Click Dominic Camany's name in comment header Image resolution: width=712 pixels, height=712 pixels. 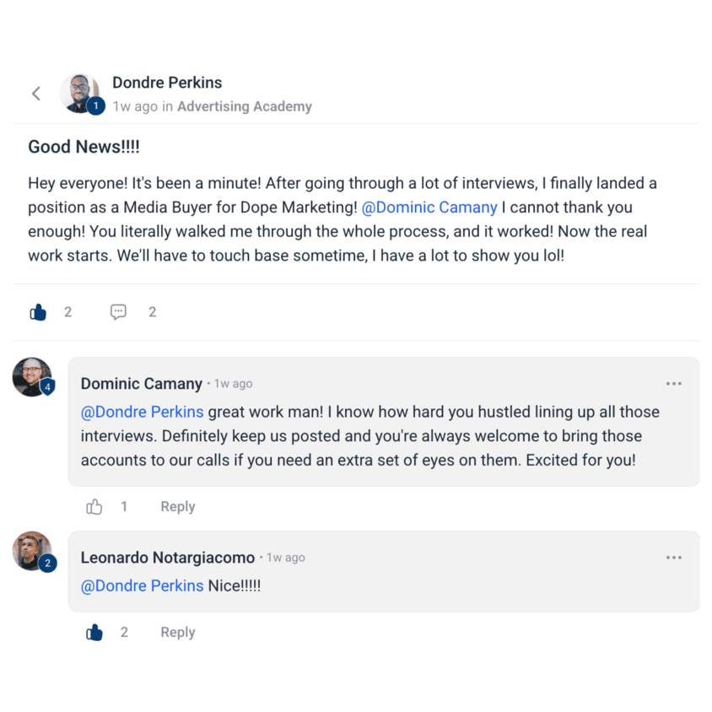tap(141, 384)
